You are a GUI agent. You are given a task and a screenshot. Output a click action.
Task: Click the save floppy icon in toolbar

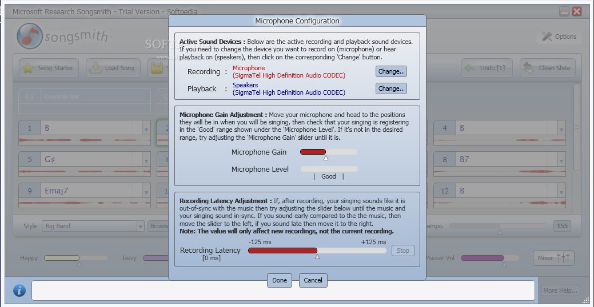click(156, 68)
